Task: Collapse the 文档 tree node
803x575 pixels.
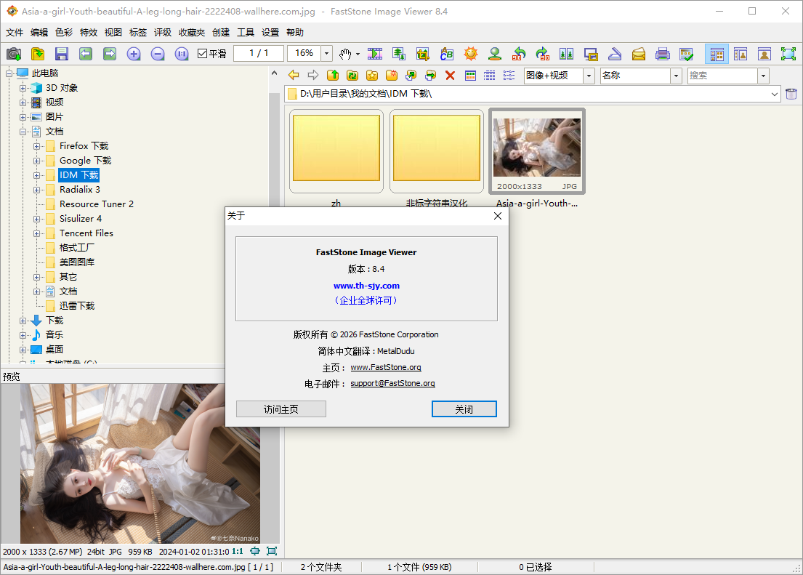Action: click(23, 132)
